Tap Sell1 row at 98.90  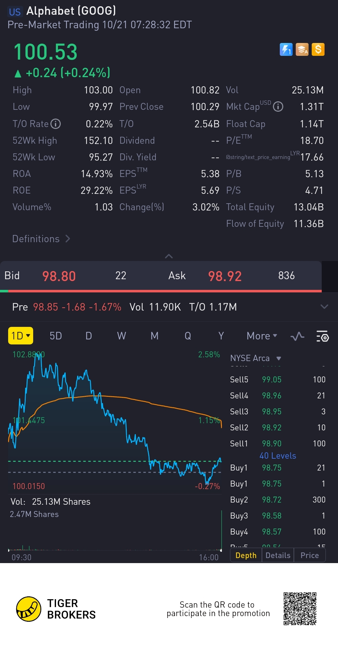[x=278, y=444]
